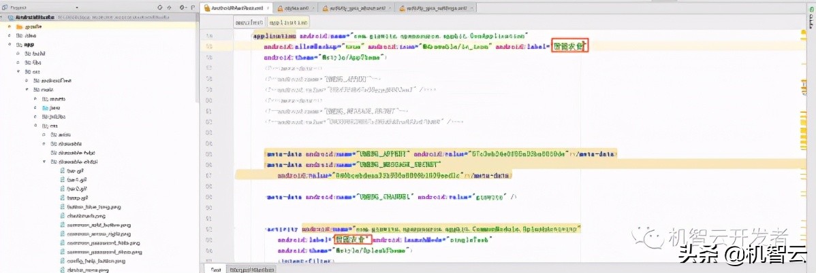
Task: Click the android:theme AppTheme code line
Action: coord(326,57)
